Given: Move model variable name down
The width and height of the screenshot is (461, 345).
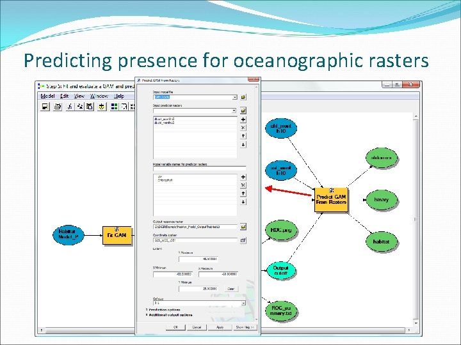Looking at the screenshot, I should 243,202.
